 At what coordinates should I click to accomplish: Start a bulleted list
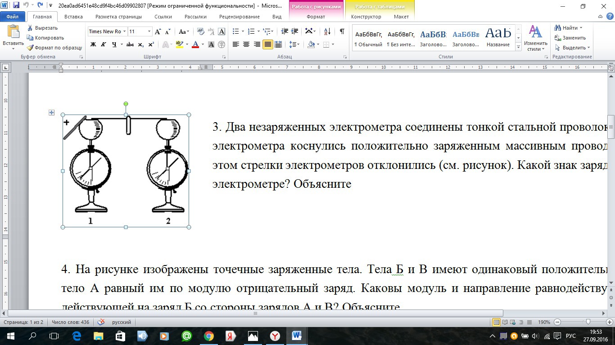pos(235,31)
